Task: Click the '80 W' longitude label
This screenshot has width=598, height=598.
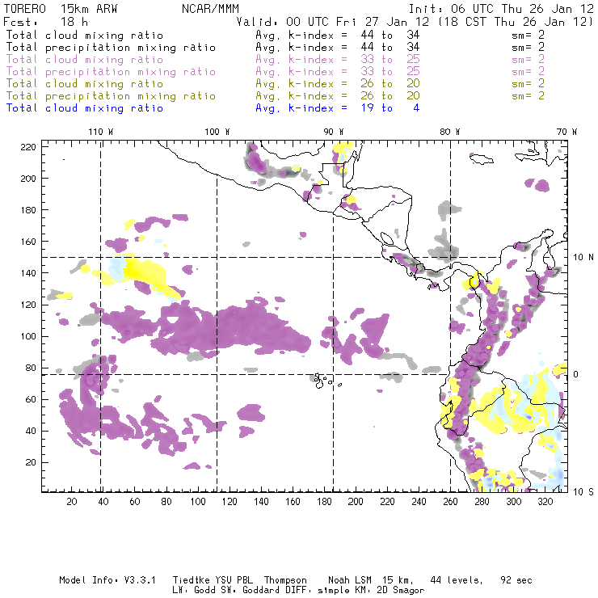Action: point(449,132)
